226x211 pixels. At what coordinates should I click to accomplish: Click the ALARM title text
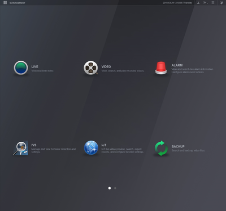pos(177,65)
